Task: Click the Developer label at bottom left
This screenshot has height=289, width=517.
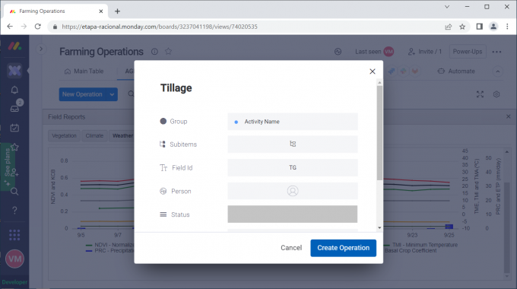Action: pos(14,282)
